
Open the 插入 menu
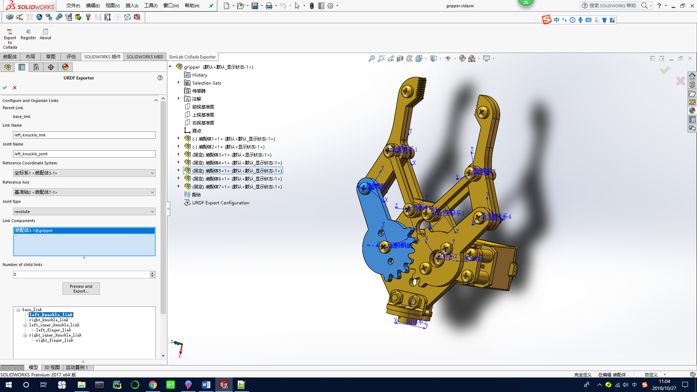pyautogui.click(x=131, y=5)
